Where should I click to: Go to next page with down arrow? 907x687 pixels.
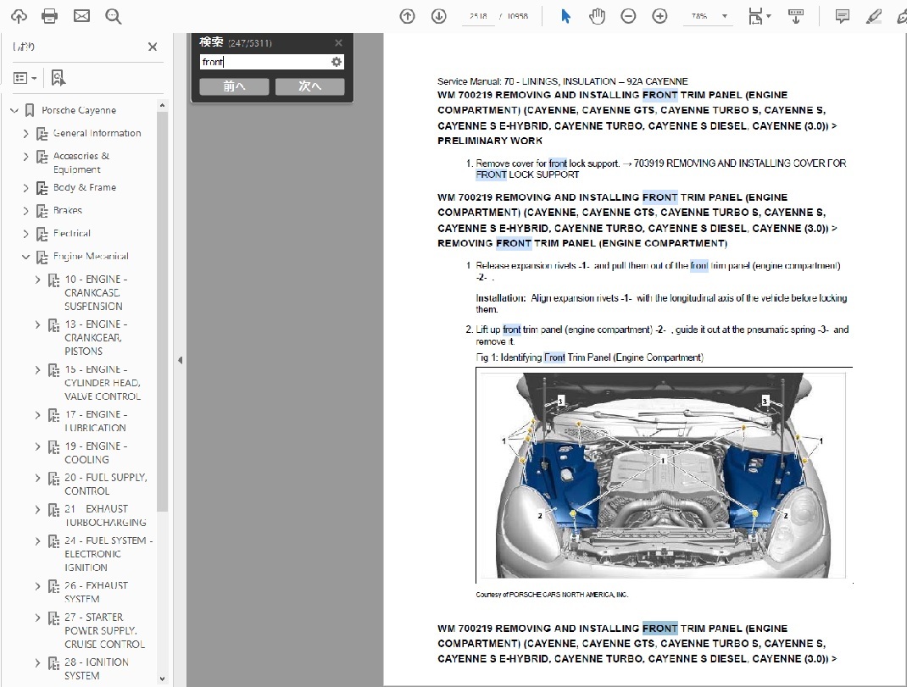point(438,16)
